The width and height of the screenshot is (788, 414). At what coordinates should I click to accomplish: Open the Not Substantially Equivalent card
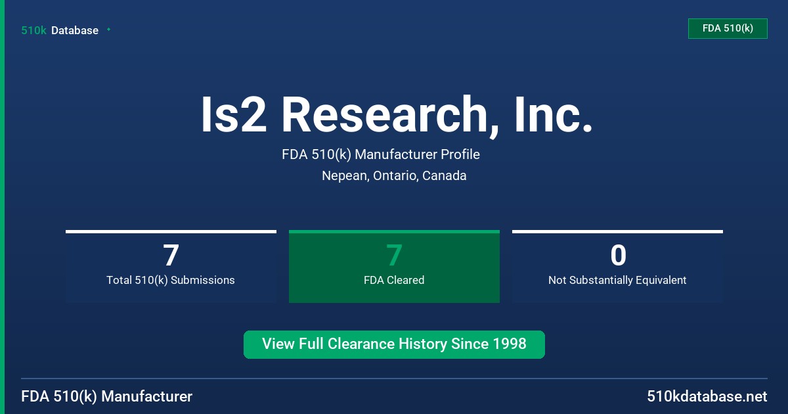click(617, 266)
